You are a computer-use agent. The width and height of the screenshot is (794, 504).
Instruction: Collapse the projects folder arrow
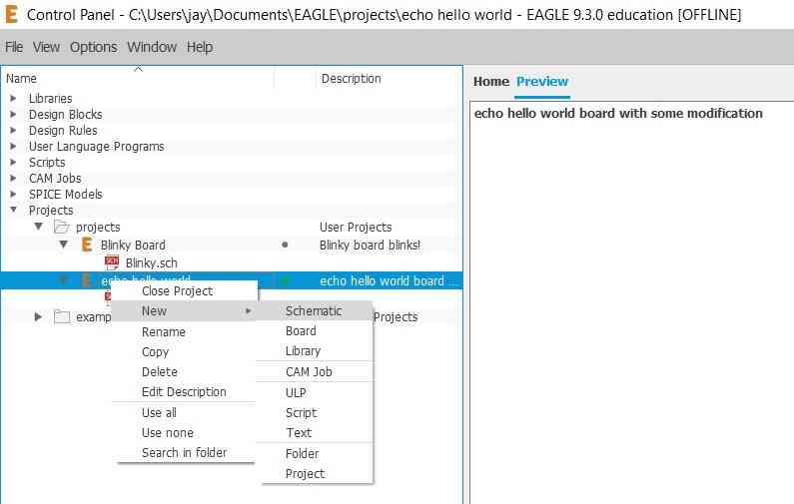click(x=39, y=227)
